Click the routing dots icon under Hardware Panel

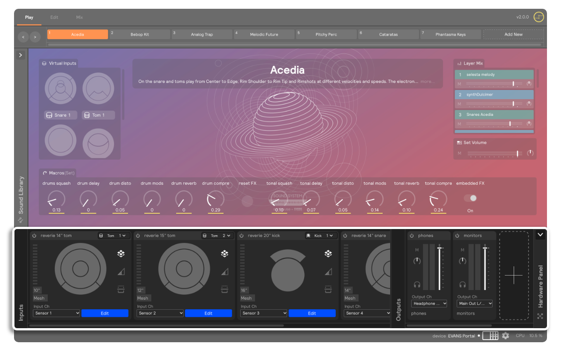[540, 316]
